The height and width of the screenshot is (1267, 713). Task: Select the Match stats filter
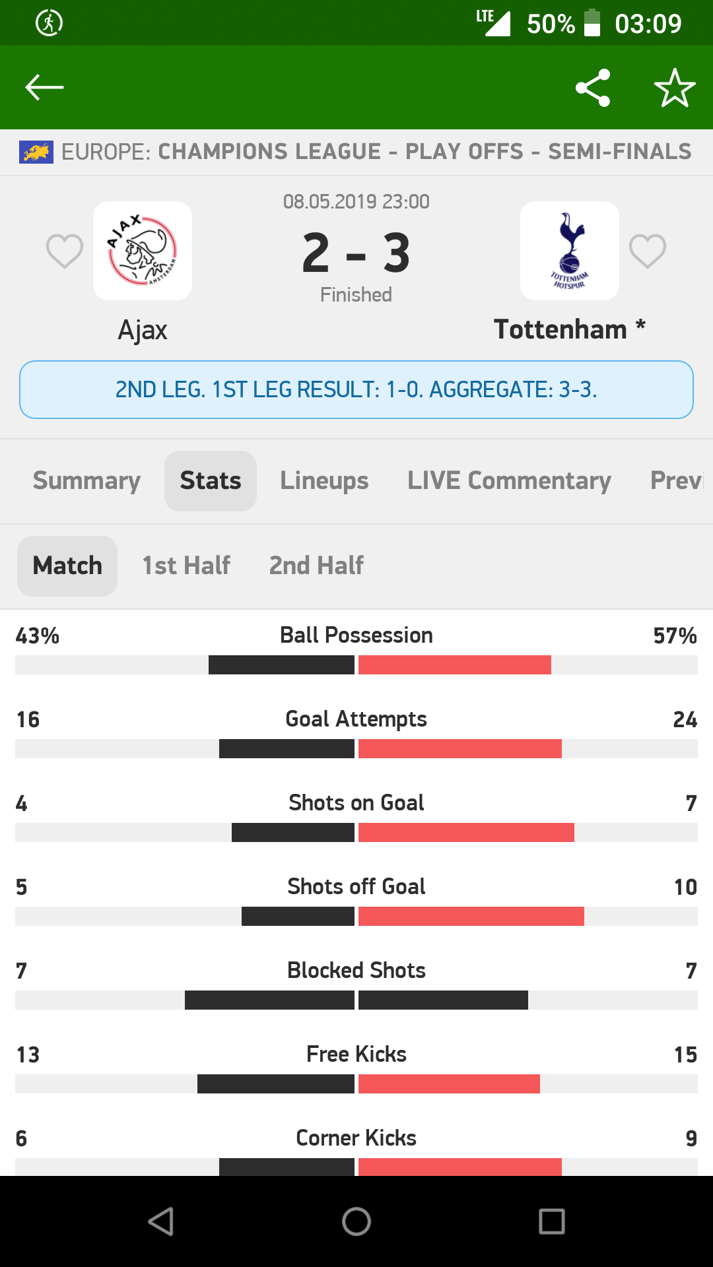(67, 566)
